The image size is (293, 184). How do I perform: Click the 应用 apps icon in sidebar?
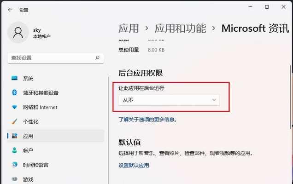click(14, 136)
